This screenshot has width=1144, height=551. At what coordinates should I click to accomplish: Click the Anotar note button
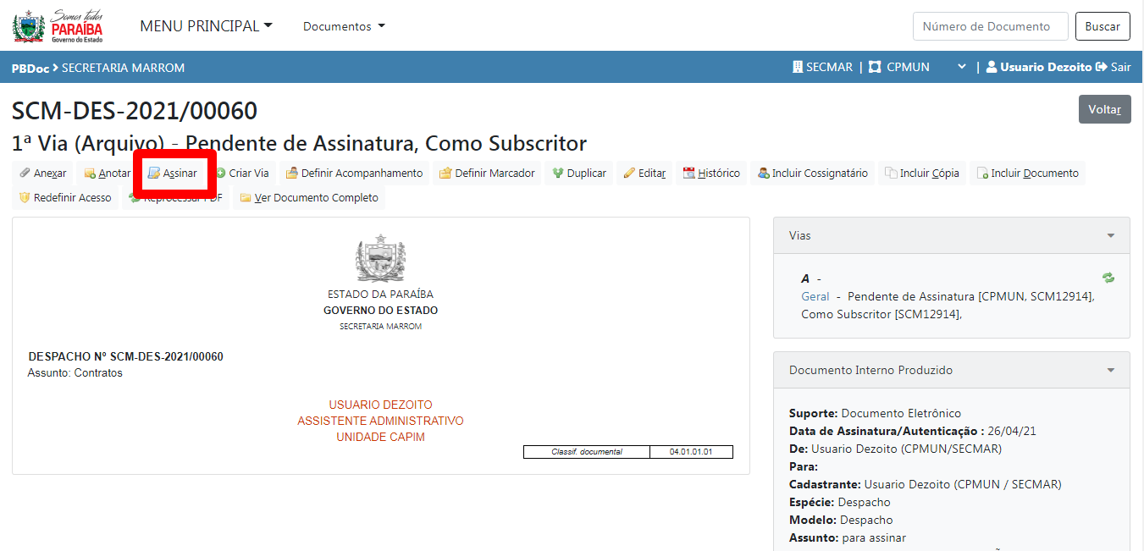click(108, 174)
